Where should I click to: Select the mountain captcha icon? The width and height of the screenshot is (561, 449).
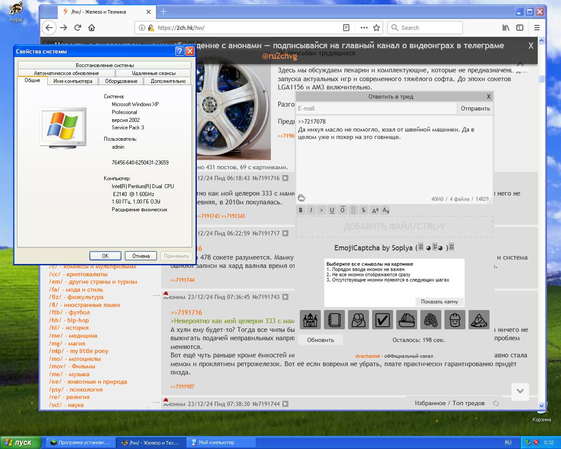tap(479, 320)
